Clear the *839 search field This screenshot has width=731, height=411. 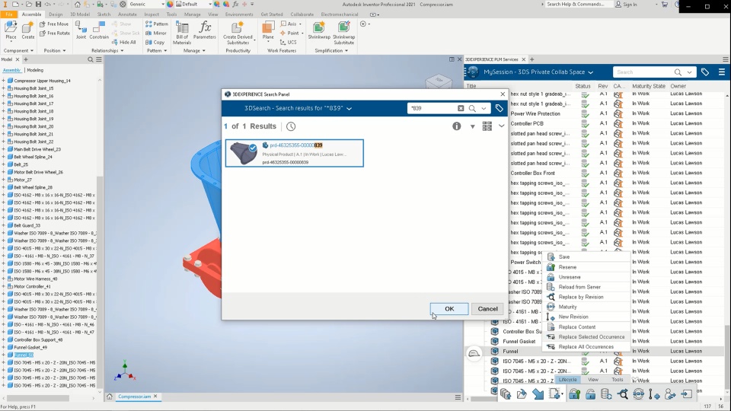[x=461, y=108]
